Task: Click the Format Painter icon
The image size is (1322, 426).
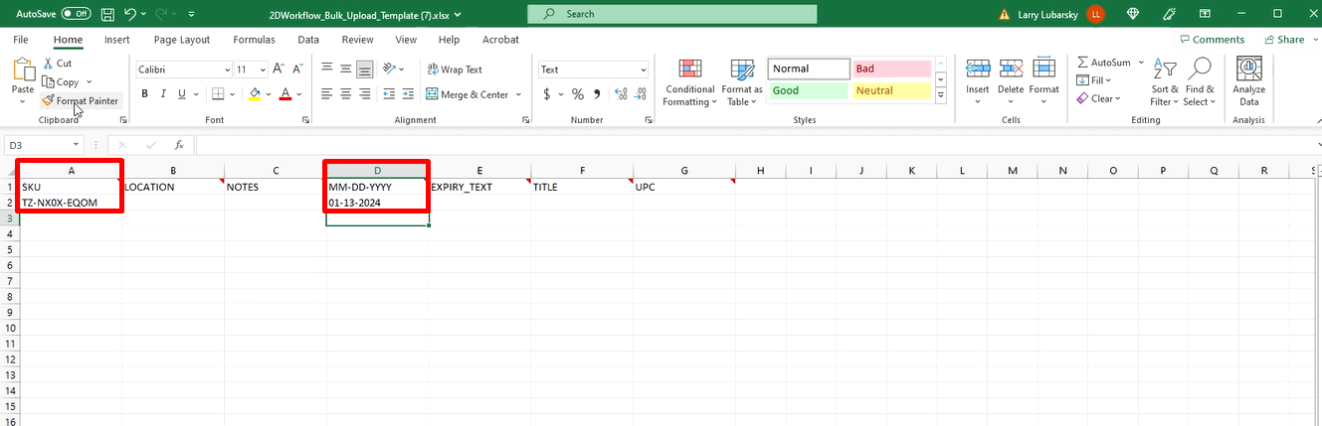Action: tap(49, 101)
